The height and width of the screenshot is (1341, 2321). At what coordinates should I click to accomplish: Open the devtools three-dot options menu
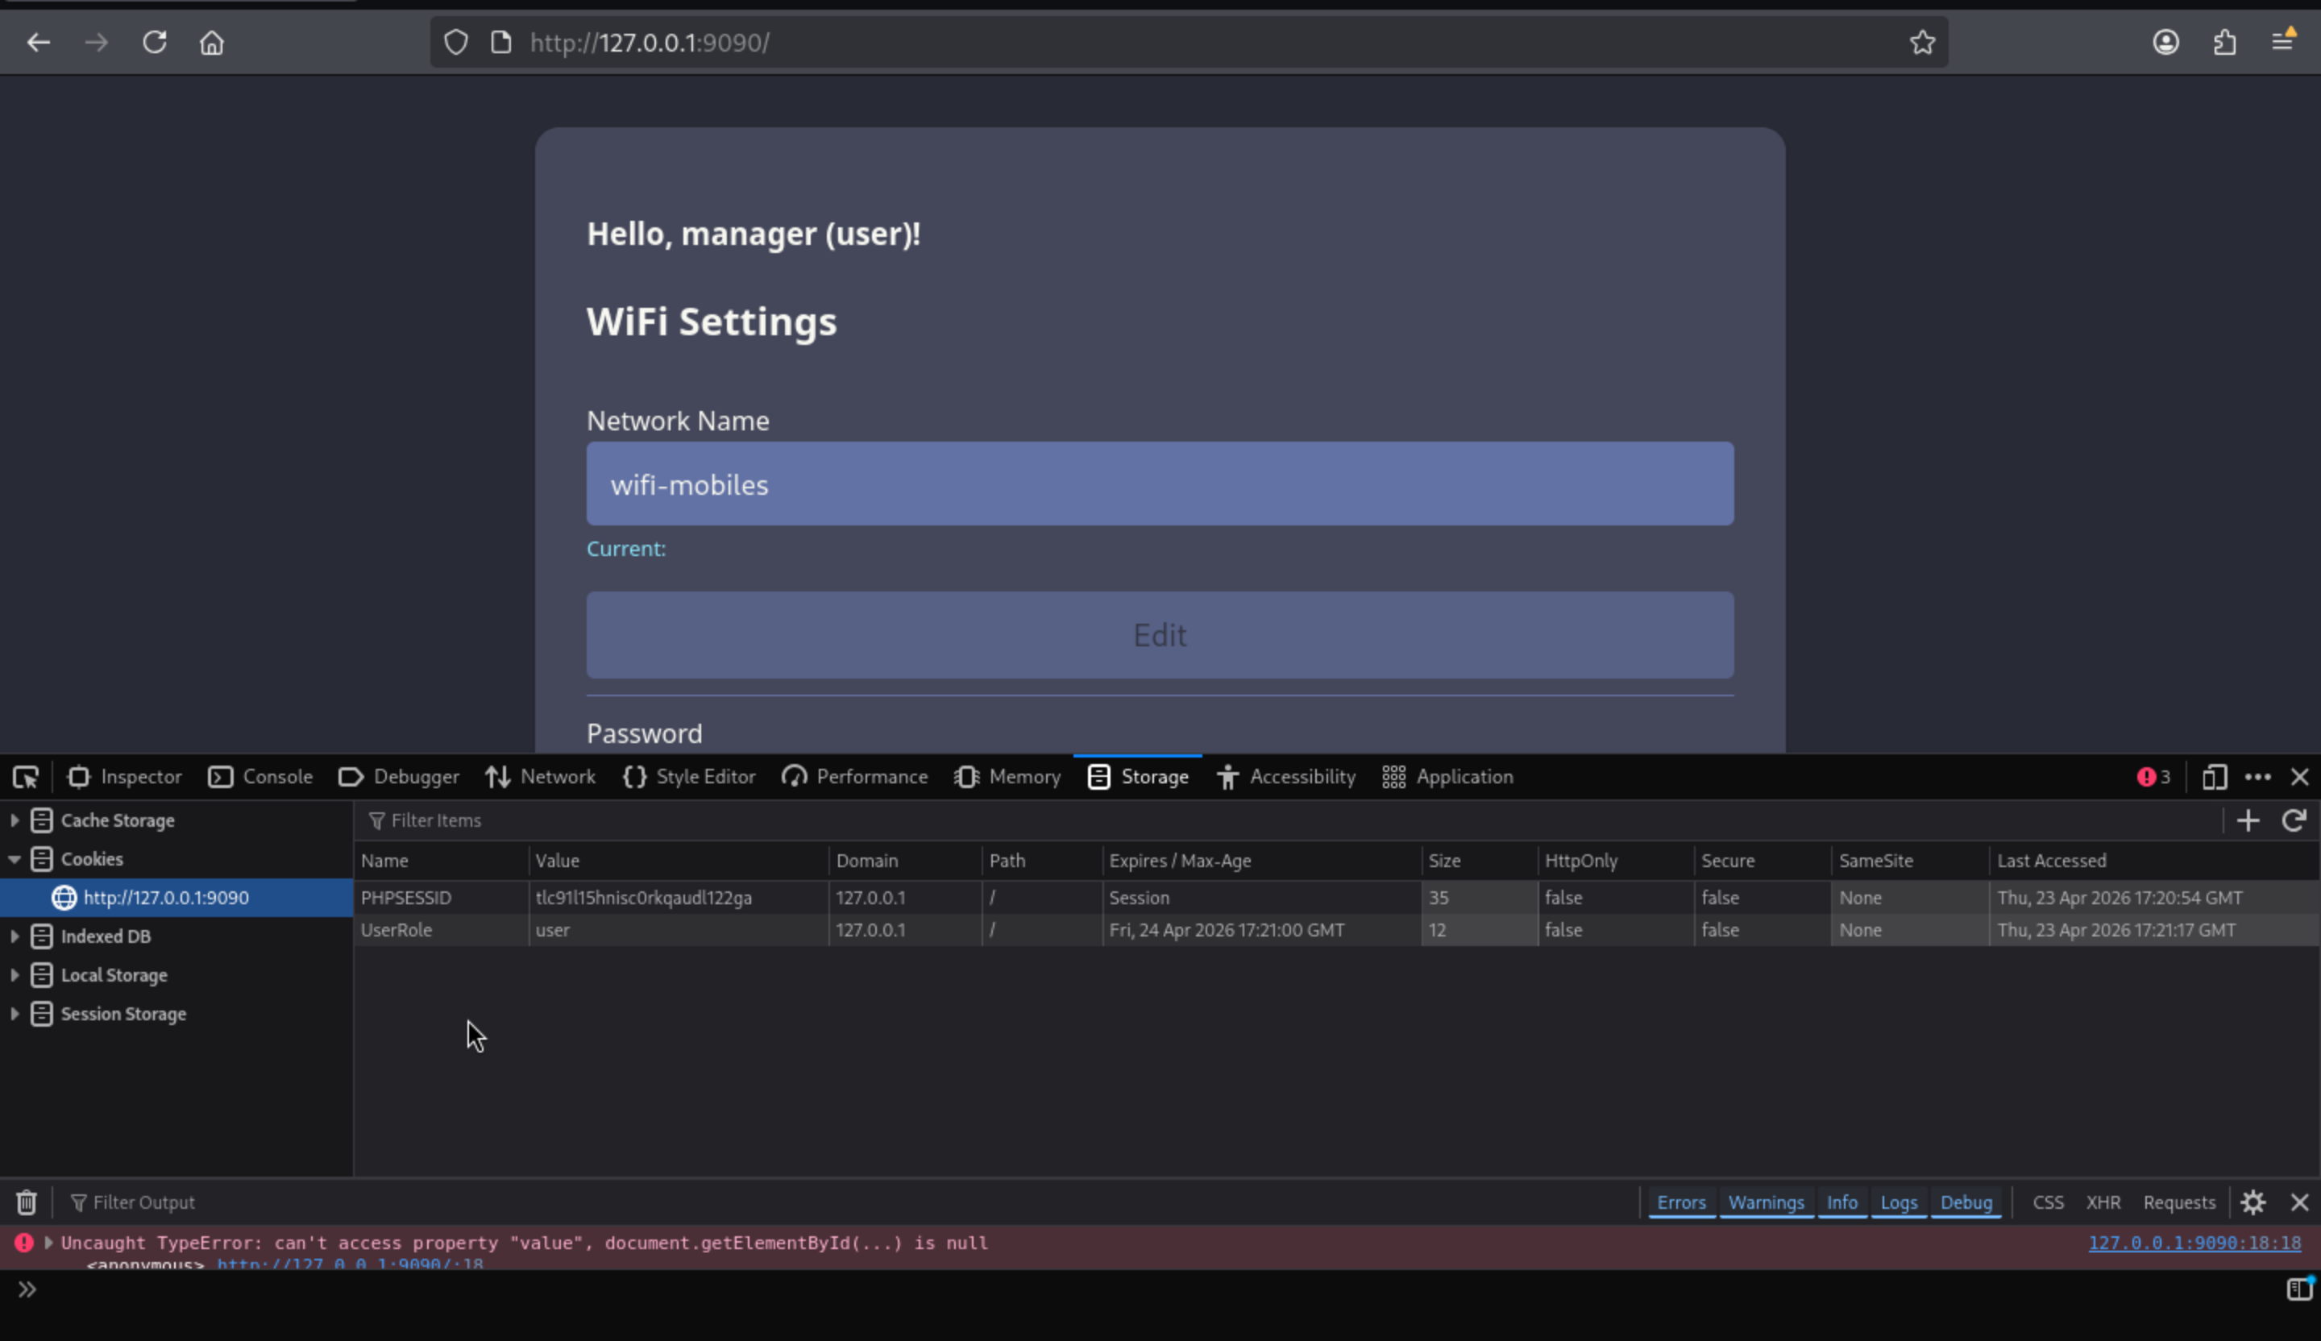pos(2257,778)
